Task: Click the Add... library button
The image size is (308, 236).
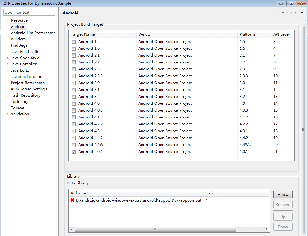Action: (283, 194)
